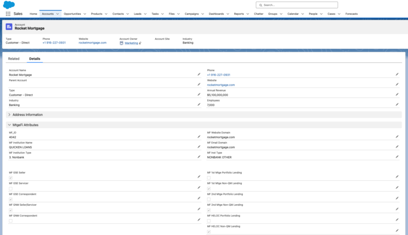Click the Annual Revenue value $5,100,000,000
This screenshot has width=408, height=235.
point(217,95)
